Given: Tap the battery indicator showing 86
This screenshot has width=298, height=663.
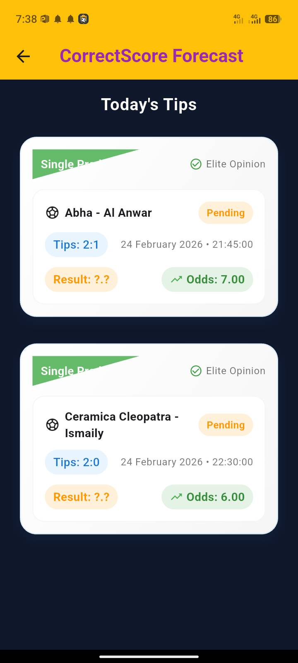Looking at the screenshot, I should [273, 19].
